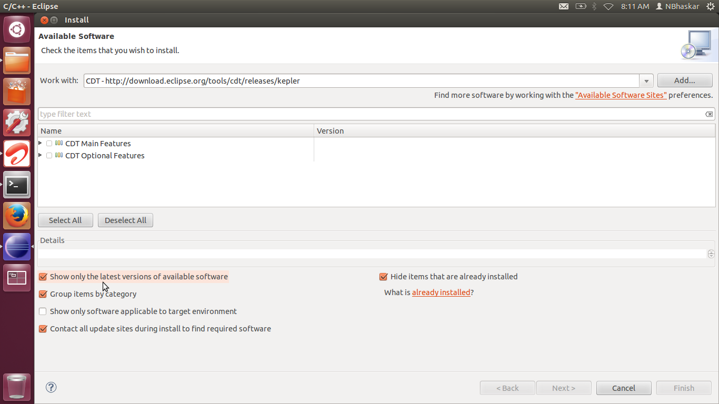719x404 pixels.
Task: Open System Settings wrench-and-gear icon
Action: point(17,123)
